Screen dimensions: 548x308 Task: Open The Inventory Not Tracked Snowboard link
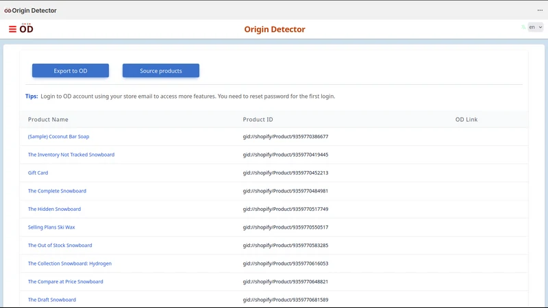(71, 155)
